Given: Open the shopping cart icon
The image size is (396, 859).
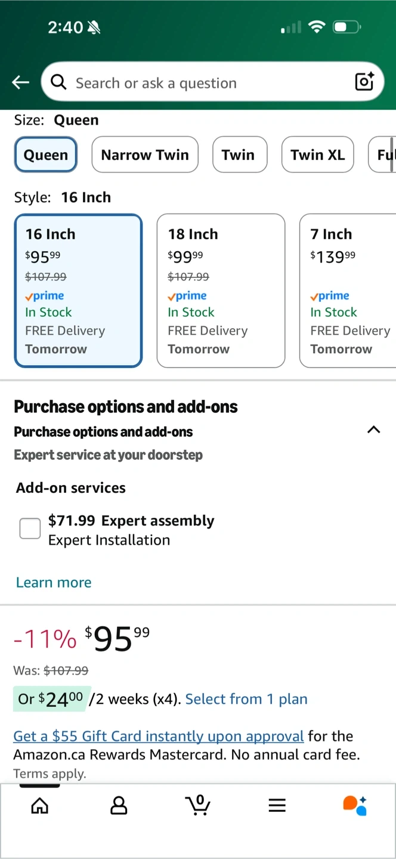Looking at the screenshot, I should click(198, 805).
